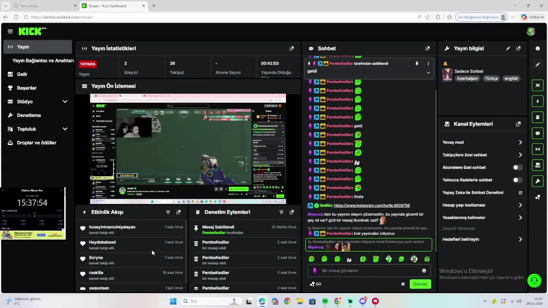Click the profile avatar at top right

531,31
